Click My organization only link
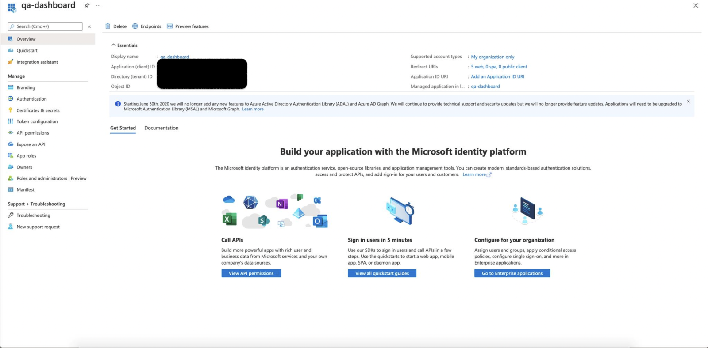The width and height of the screenshot is (708, 348). 493,57
